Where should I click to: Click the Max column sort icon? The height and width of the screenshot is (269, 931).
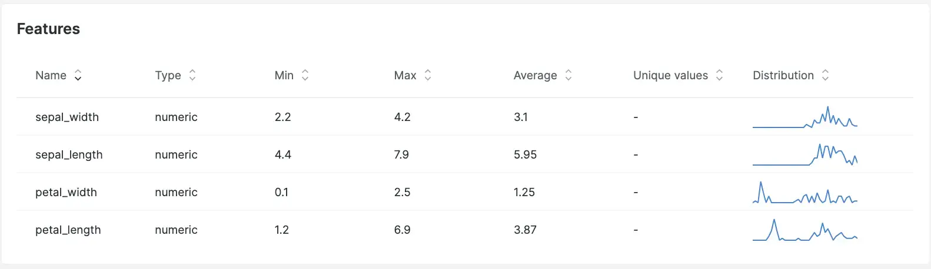tap(428, 75)
